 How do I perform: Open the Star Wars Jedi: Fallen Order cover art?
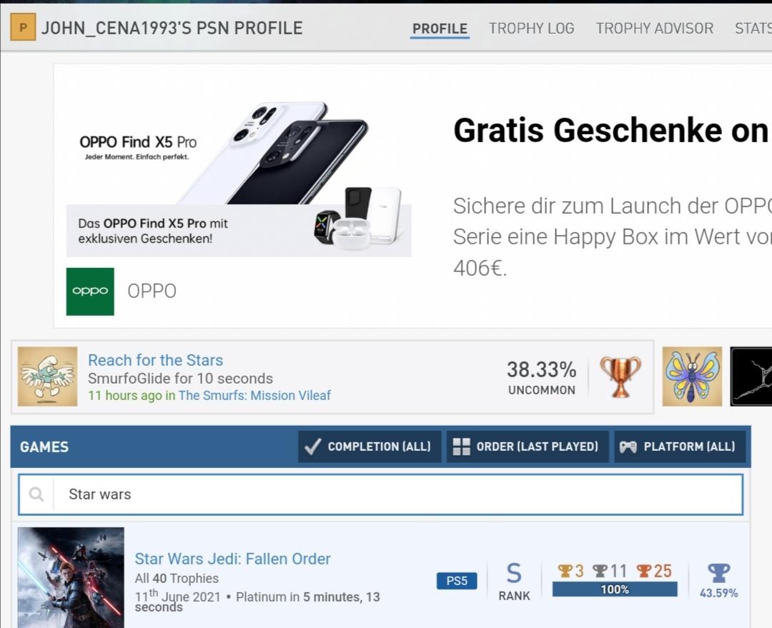(71, 578)
